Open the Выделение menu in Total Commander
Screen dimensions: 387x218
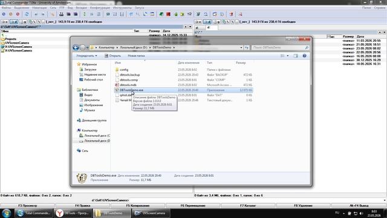point(22,8)
